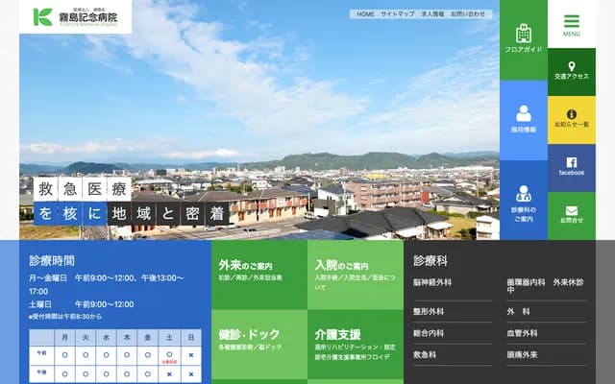Click the 血管外科 department link

coord(523,333)
